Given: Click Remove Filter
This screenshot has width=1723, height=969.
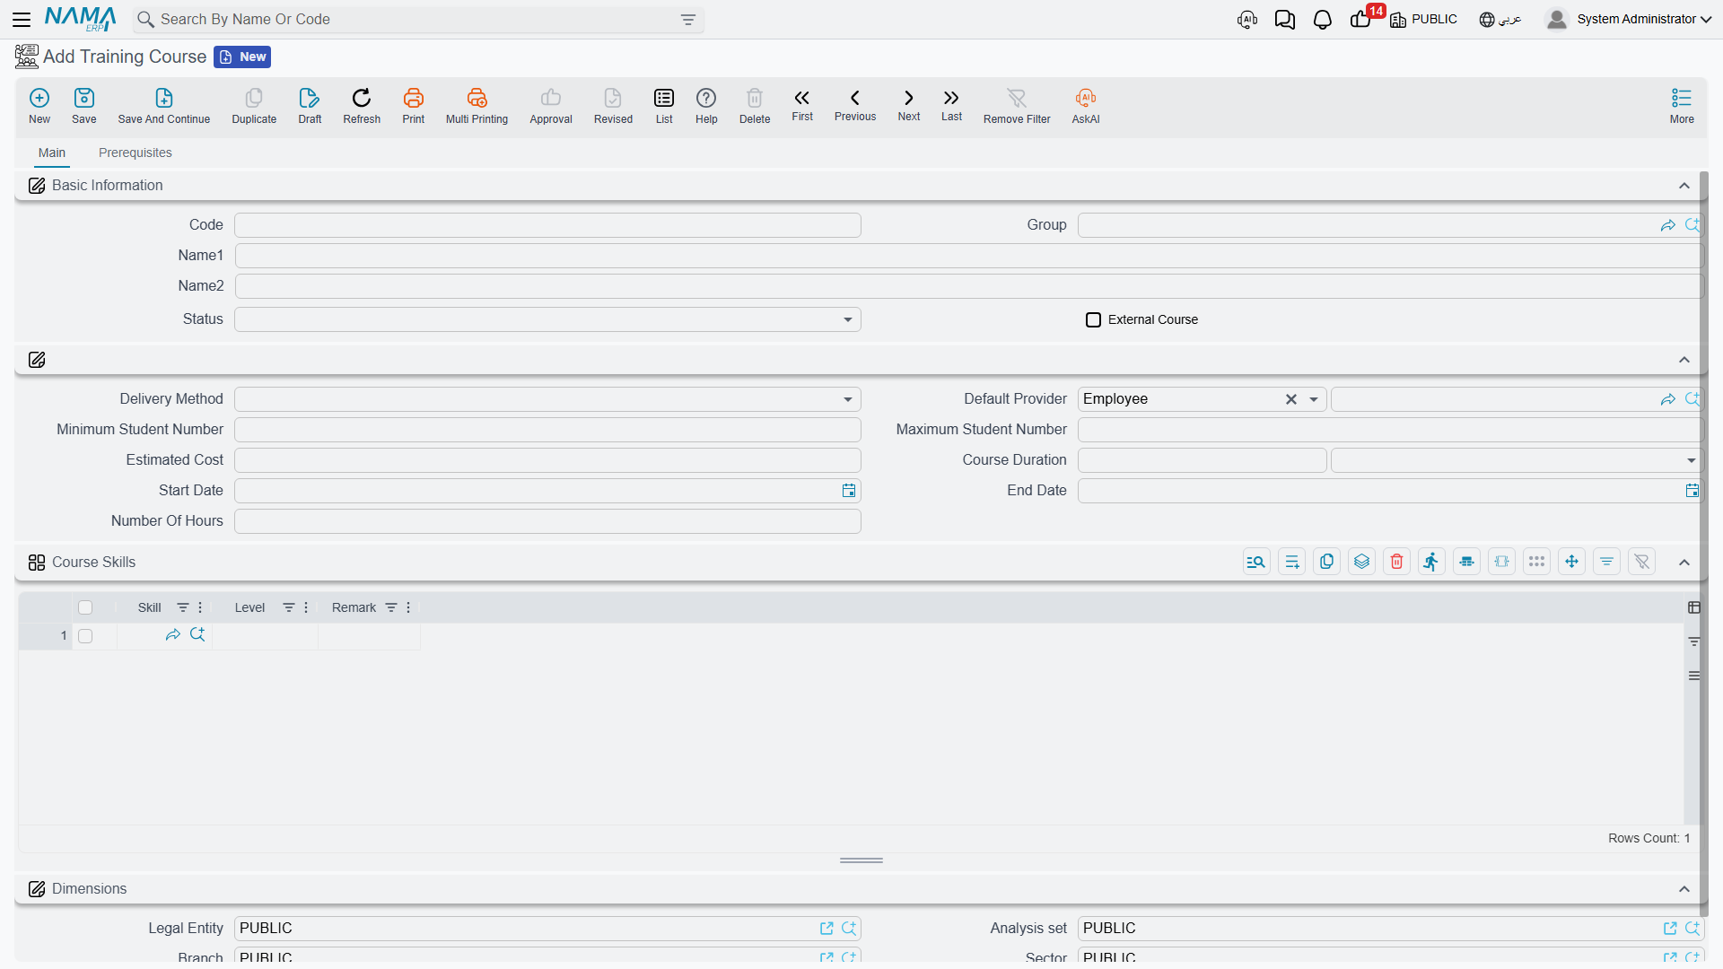Looking at the screenshot, I should (1017, 105).
